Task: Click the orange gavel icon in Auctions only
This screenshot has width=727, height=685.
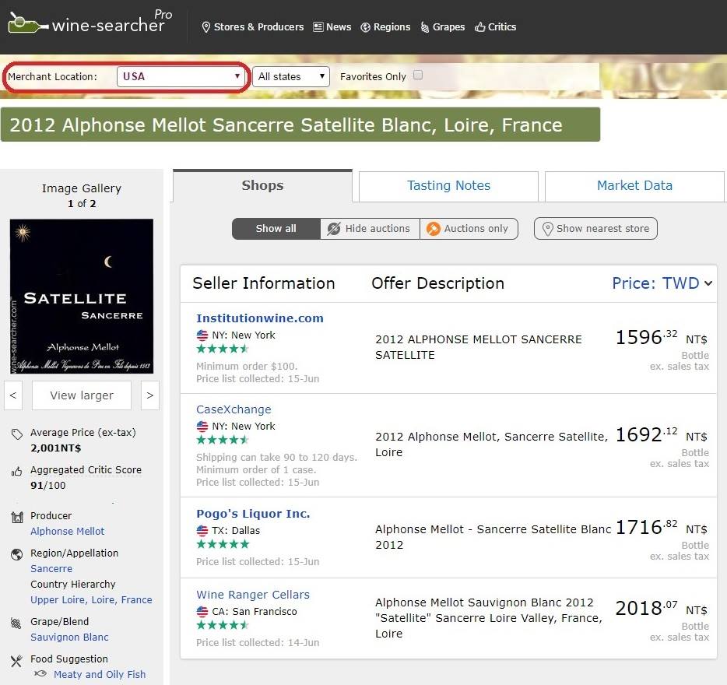Action: coord(433,229)
